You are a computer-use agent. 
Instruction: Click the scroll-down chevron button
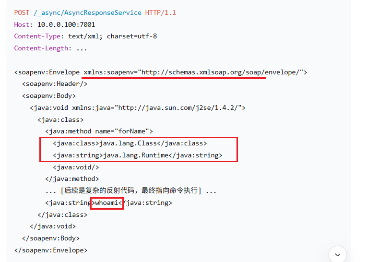click(x=338, y=254)
